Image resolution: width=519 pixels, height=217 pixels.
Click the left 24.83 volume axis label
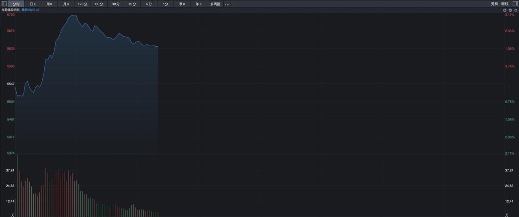point(10,186)
